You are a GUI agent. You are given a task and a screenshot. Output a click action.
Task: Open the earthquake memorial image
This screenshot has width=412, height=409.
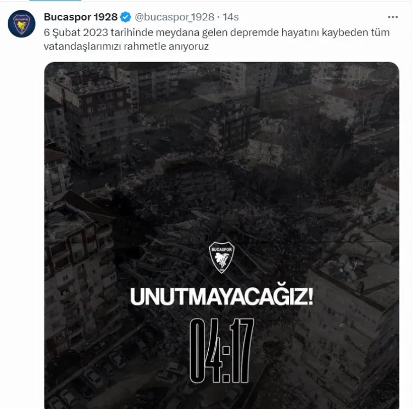pyautogui.click(x=221, y=235)
